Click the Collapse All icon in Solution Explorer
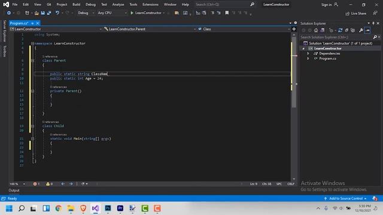 [346, 30]
